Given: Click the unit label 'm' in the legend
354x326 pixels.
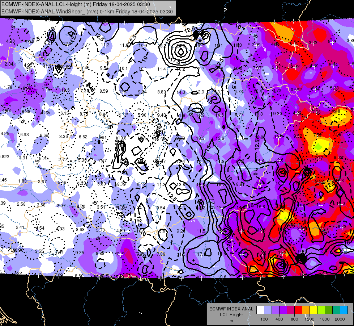Looking at the screenshot, I should pos(231,321).
